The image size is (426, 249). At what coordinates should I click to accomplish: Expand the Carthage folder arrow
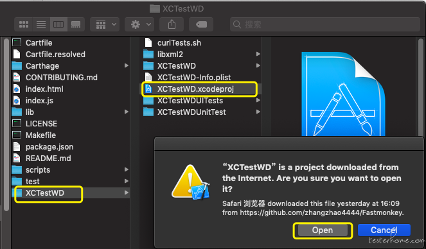127,65
